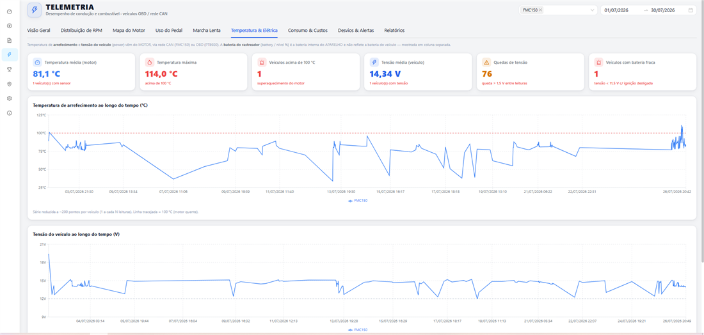Click the 24/07/2026 19:21 voltage axis label
The height and width of the screenshot is (335, 704).
coord(631,321)
